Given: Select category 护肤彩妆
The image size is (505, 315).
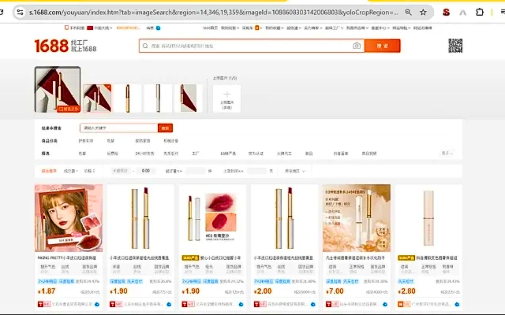Looking at the screenshot, I should point(86,141).
